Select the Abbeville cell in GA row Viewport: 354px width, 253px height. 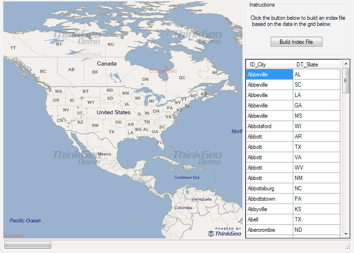click(270, 106)
